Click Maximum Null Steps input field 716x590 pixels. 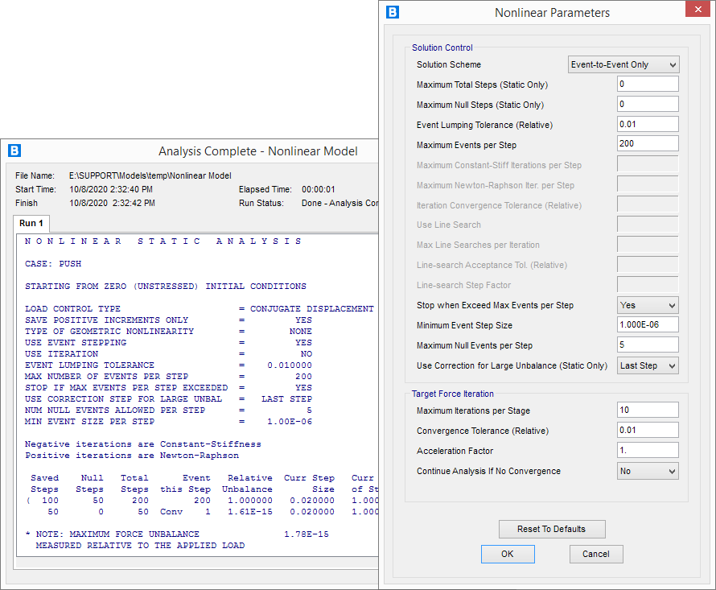[x=648, y=104]
